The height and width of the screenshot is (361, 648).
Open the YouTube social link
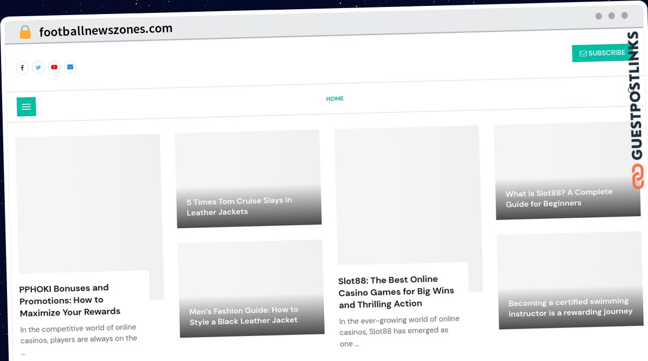pos(54,67)
